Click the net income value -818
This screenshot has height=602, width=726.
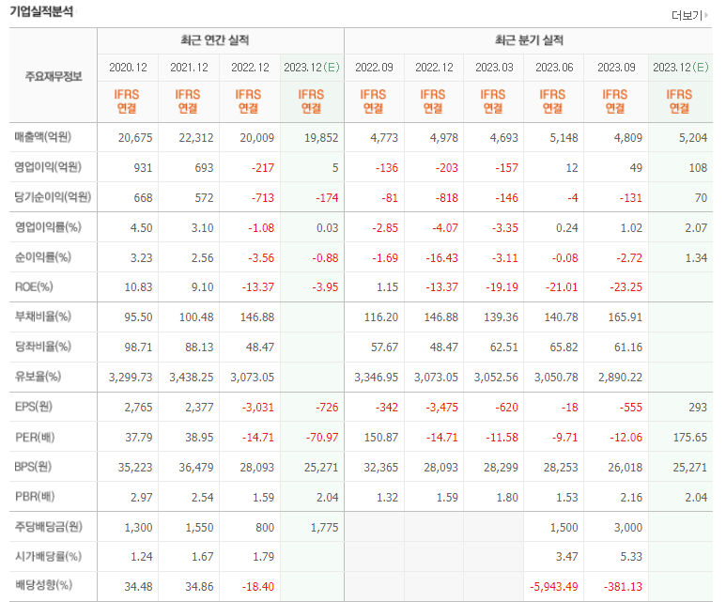tap(446, 198)
